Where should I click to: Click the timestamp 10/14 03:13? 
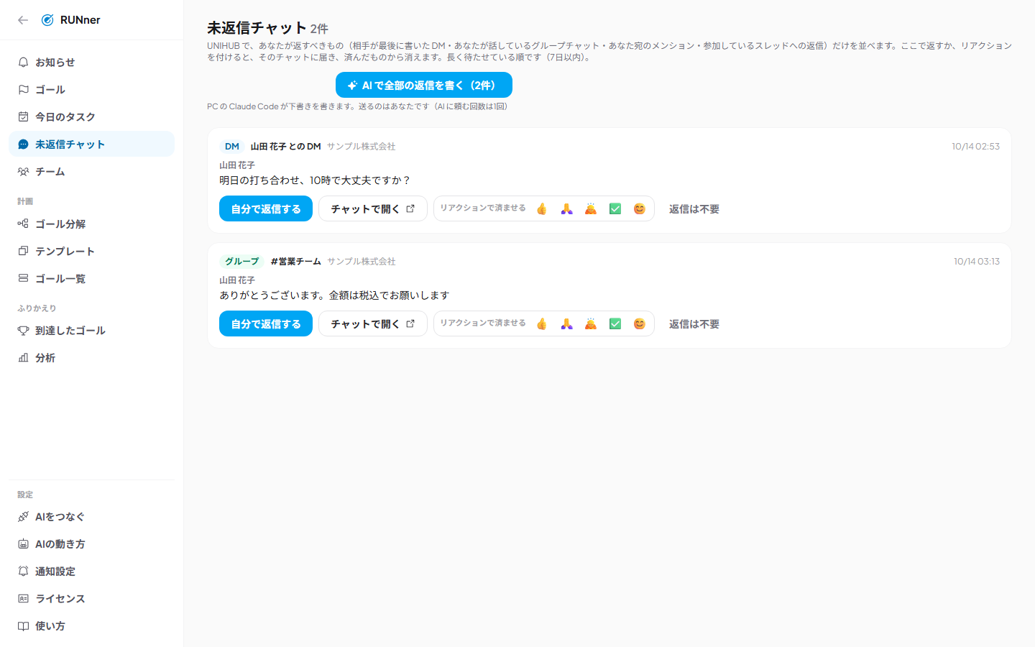click(x=977, y=261)
